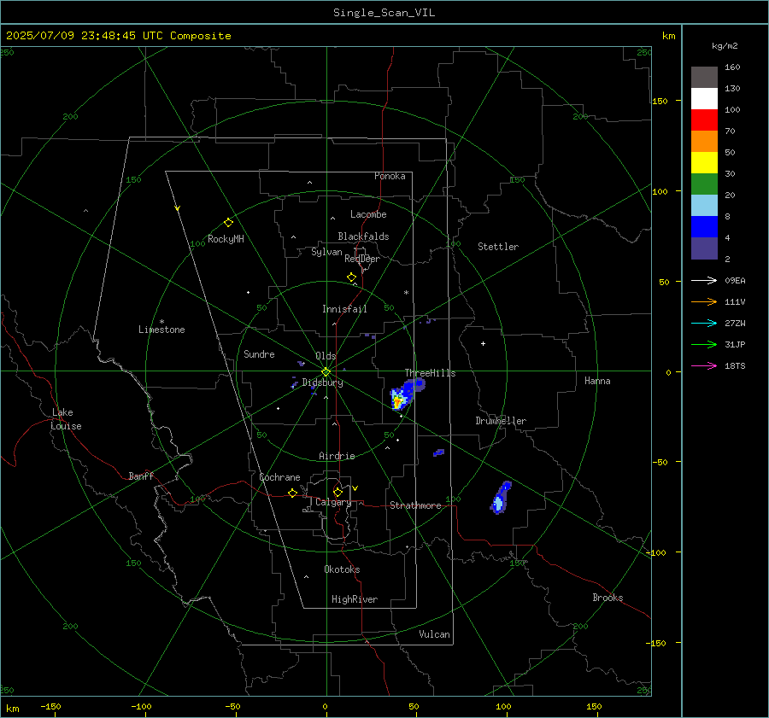This screenshot has width=769, height=718.
Task: Click the Airdrie city label
Action: click(337, 456)
